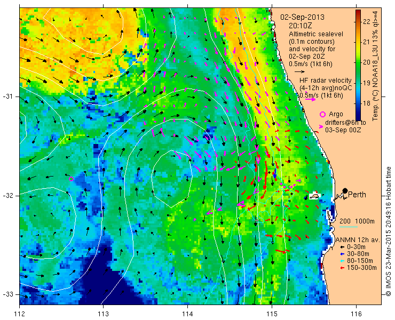Click the cyan 80-150m ANMN legend arrow

342,261
